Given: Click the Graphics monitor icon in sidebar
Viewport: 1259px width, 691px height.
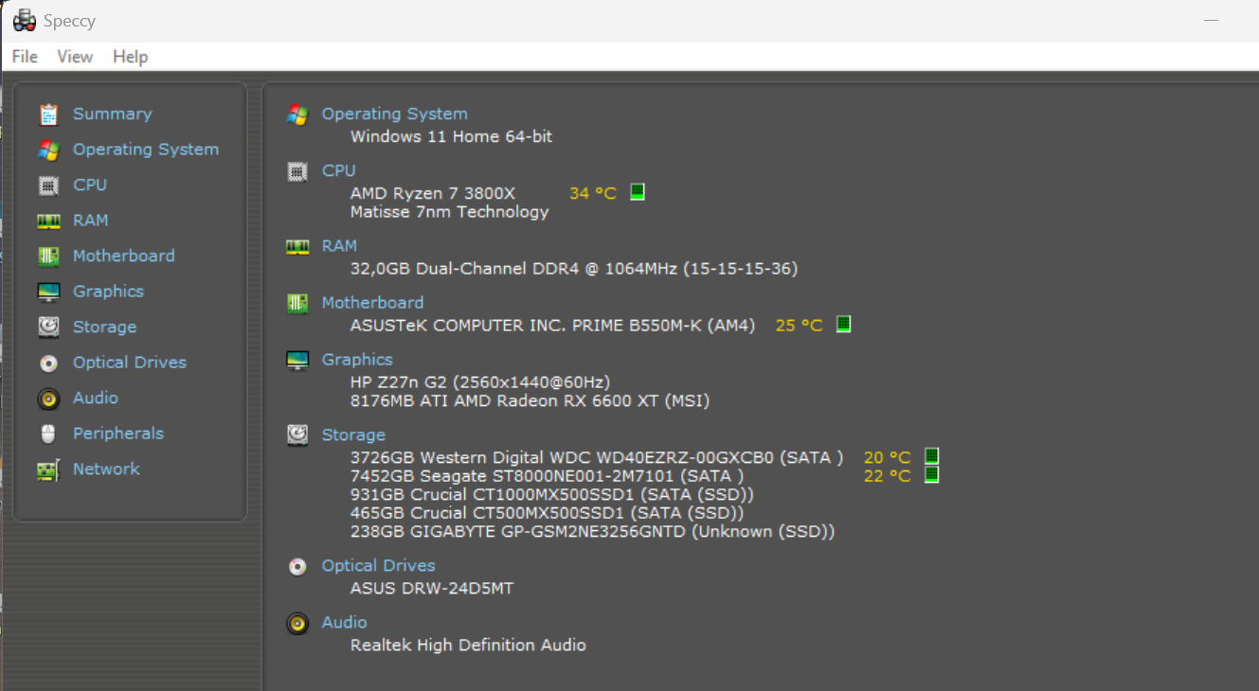Looking at the screenshot, I should point(48,292).
